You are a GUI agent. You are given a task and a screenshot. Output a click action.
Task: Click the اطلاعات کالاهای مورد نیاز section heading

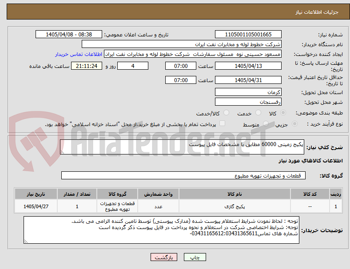pos(310,161)
